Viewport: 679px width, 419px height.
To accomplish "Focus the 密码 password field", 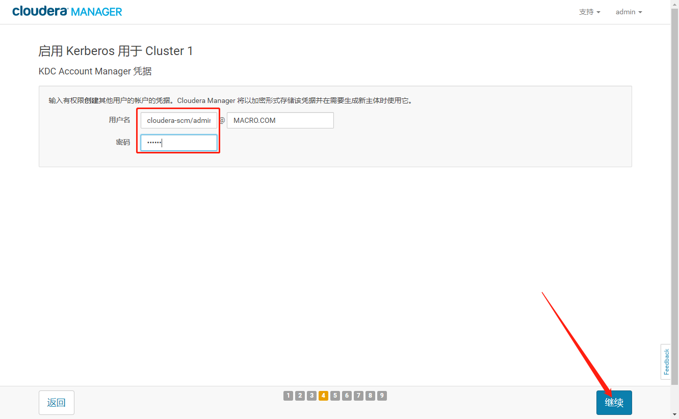I will click(179, 143).
